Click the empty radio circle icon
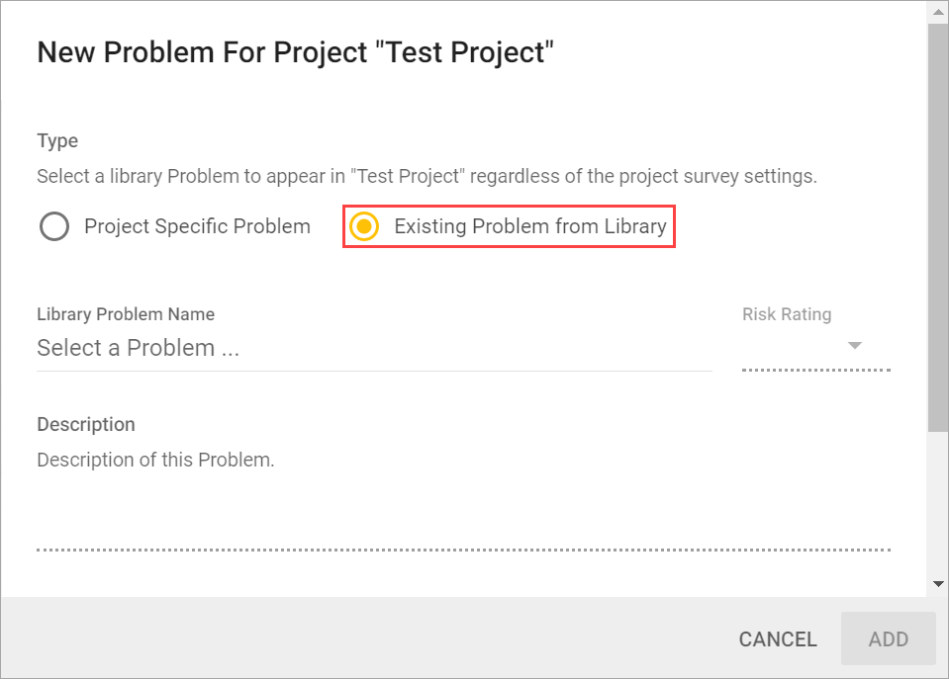949x679 pixels. [54, 226]
